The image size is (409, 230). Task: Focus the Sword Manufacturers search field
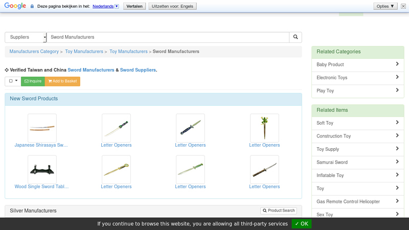pyautogui.click(x=168, y=37)
